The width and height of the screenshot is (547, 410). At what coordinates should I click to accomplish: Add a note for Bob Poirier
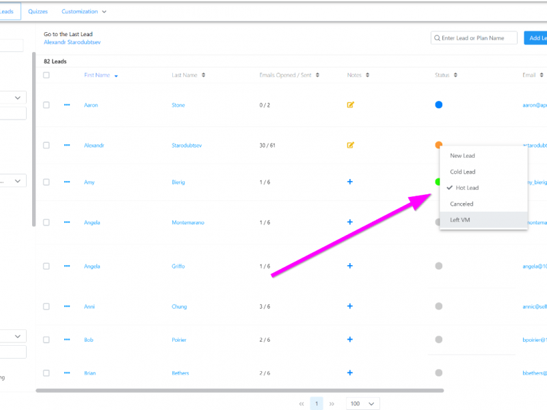[x=350, y=339]
